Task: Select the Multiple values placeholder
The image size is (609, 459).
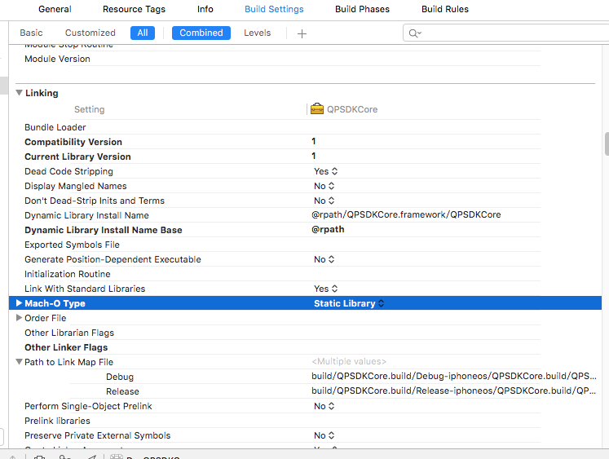Action: [349, 361]
